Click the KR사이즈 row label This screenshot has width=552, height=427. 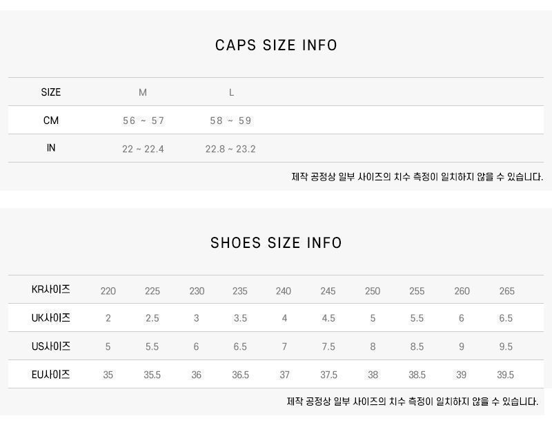[51, 290]
